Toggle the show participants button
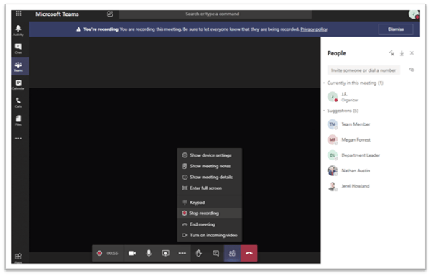Image resolution: width=431 pixels, height=276 pixels. [232, 253]
